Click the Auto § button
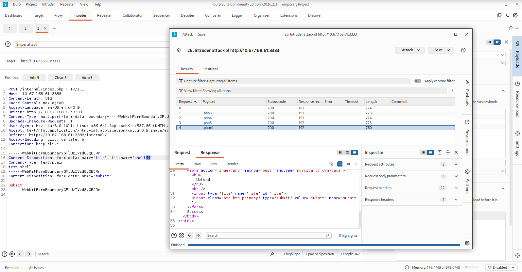Screen dimensions: 522x272 pos(87,78)
